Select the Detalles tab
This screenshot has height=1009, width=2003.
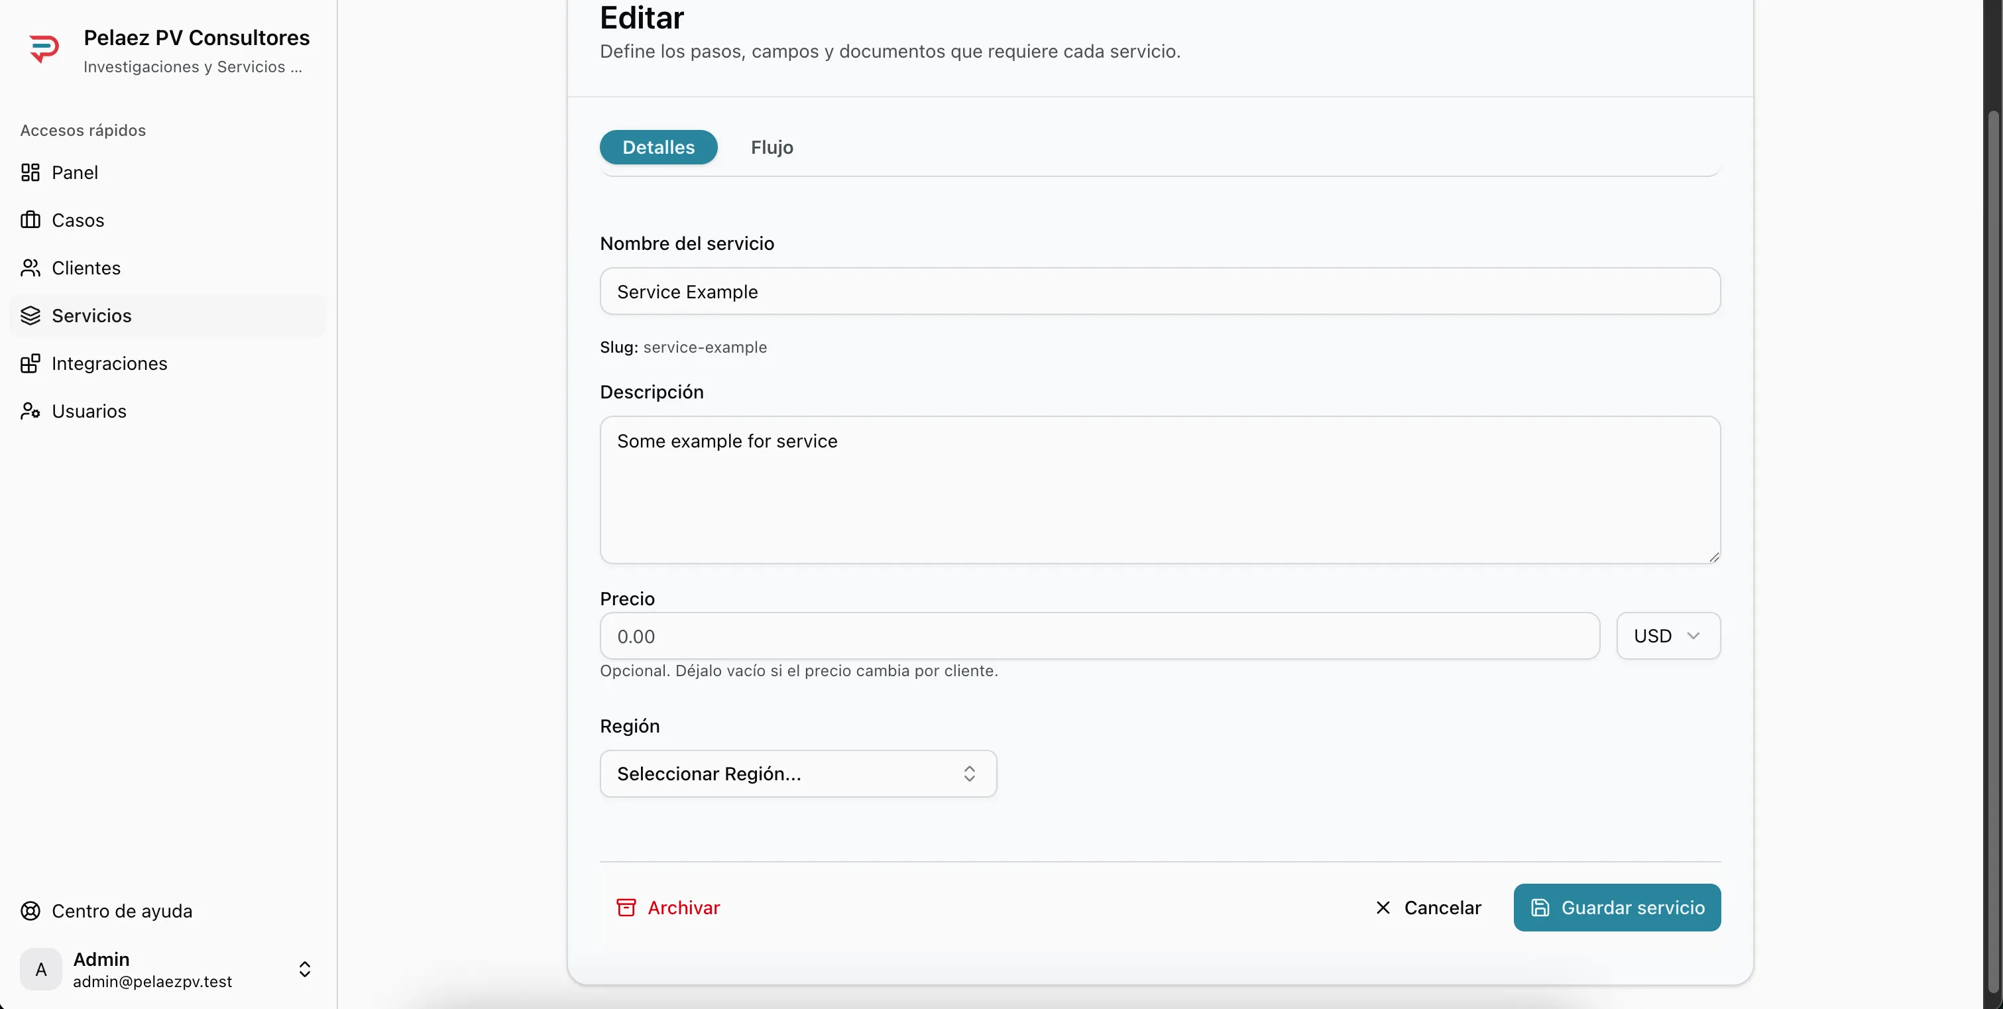pos(658,148)
